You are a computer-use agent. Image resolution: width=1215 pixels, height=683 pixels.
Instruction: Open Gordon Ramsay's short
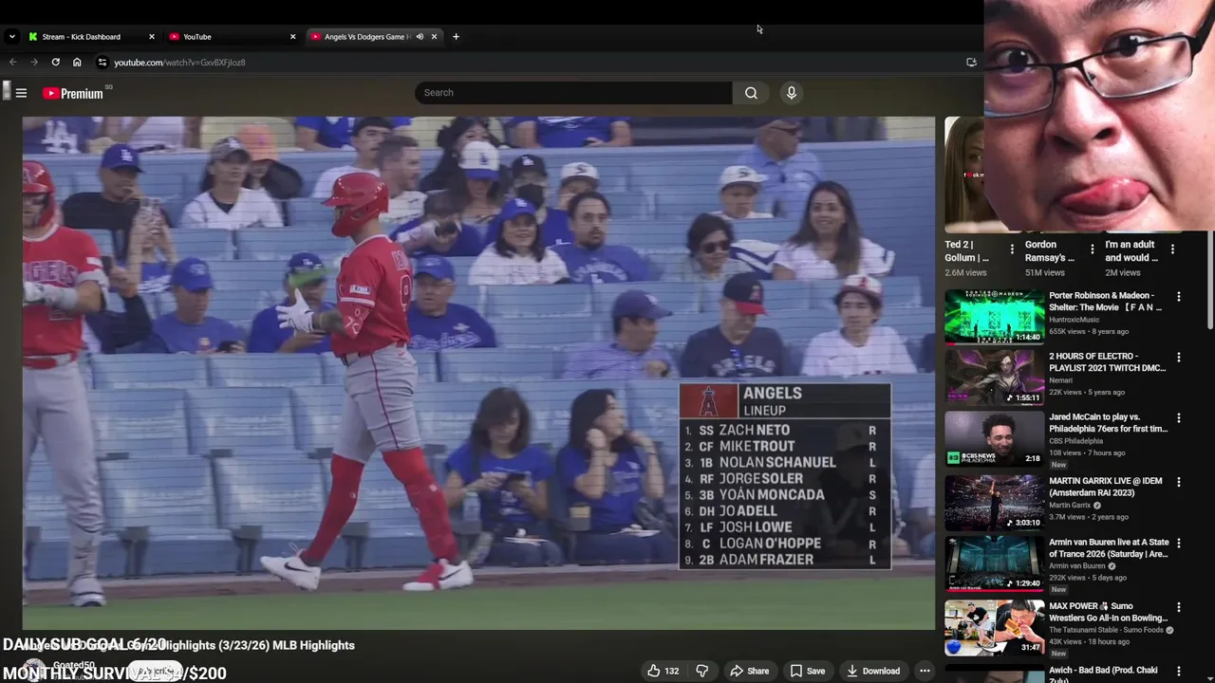point(1050,250)
